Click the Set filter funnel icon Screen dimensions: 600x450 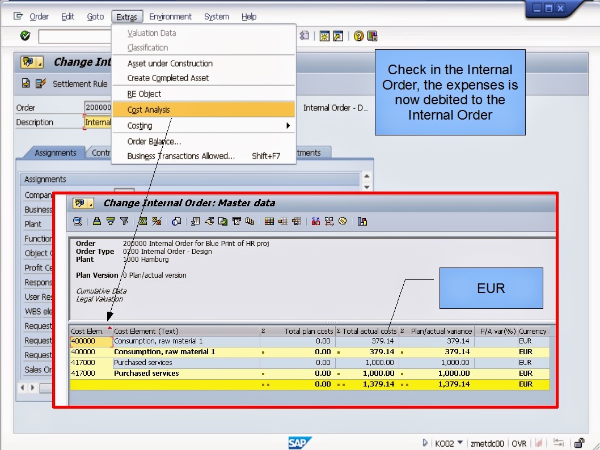tap(124, 222)
